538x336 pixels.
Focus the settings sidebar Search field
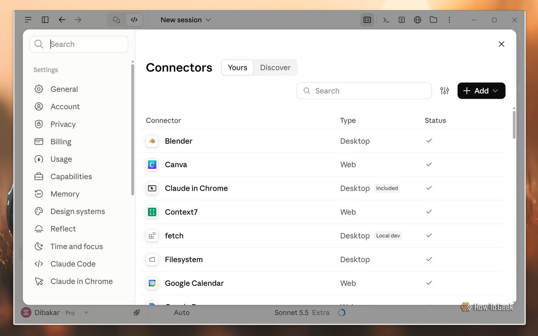79,44
